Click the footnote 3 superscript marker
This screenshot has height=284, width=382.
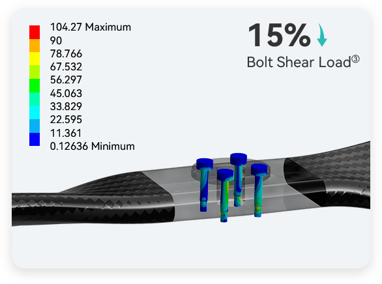(x=356, y=59)
